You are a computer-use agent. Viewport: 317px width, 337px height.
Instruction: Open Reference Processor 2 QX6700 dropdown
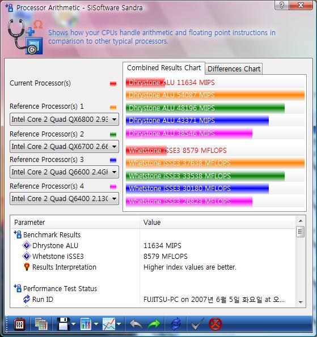(x=64, y=146)
